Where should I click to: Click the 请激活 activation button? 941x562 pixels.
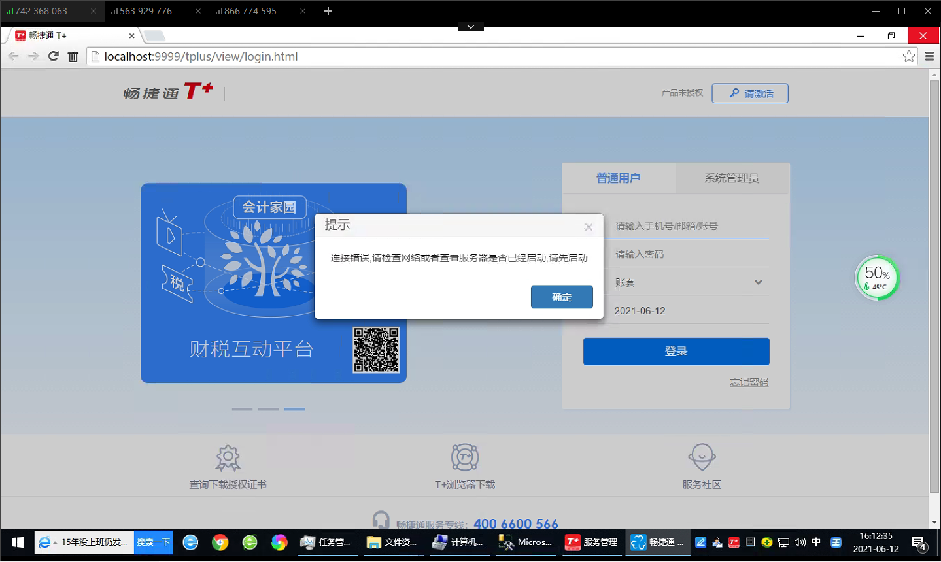pos(750,93)
